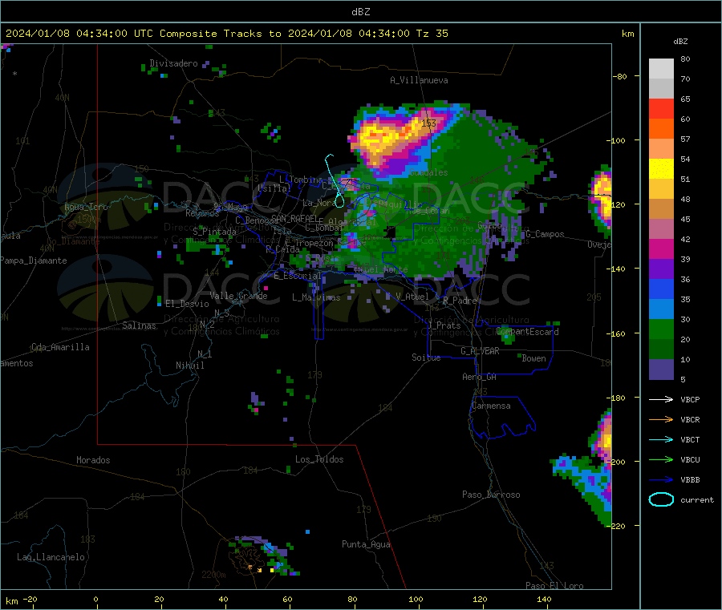Viewport: 722px width, 610px height.
Task: Click the orange VBCR arrow legend icon
Action: [x=661, y=419]
